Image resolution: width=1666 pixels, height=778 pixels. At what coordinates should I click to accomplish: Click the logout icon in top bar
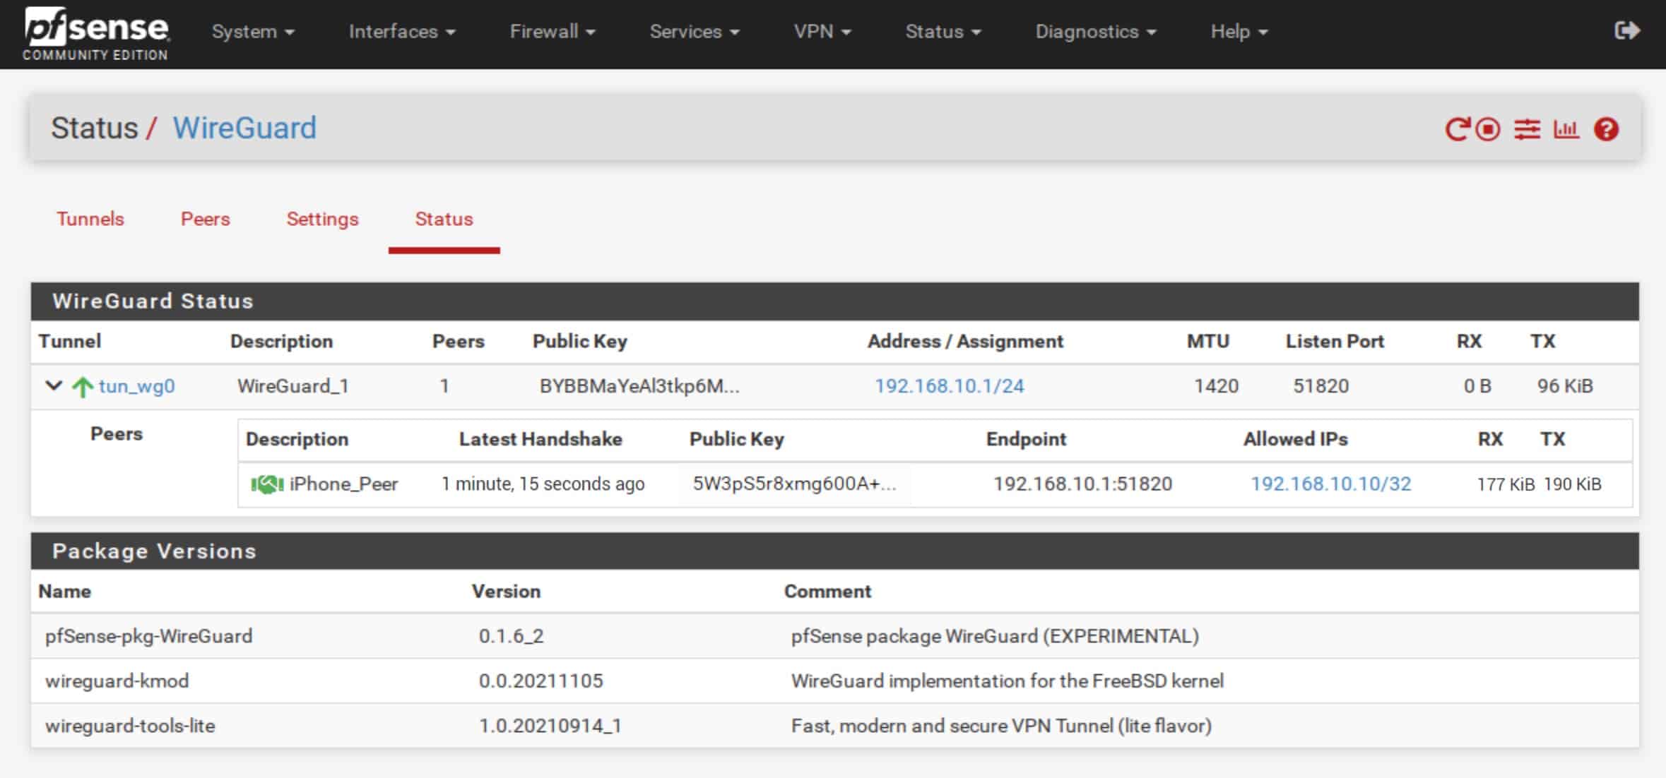pyautogui.click(x=1627, y=30)
